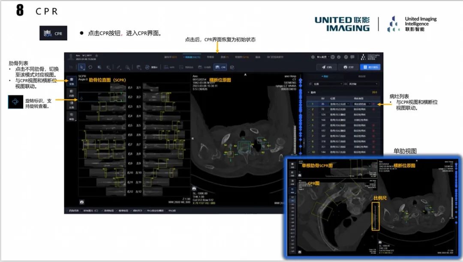Toggle the eye icon in the axial view
The image size is (463, 262).
click(194, 188)
